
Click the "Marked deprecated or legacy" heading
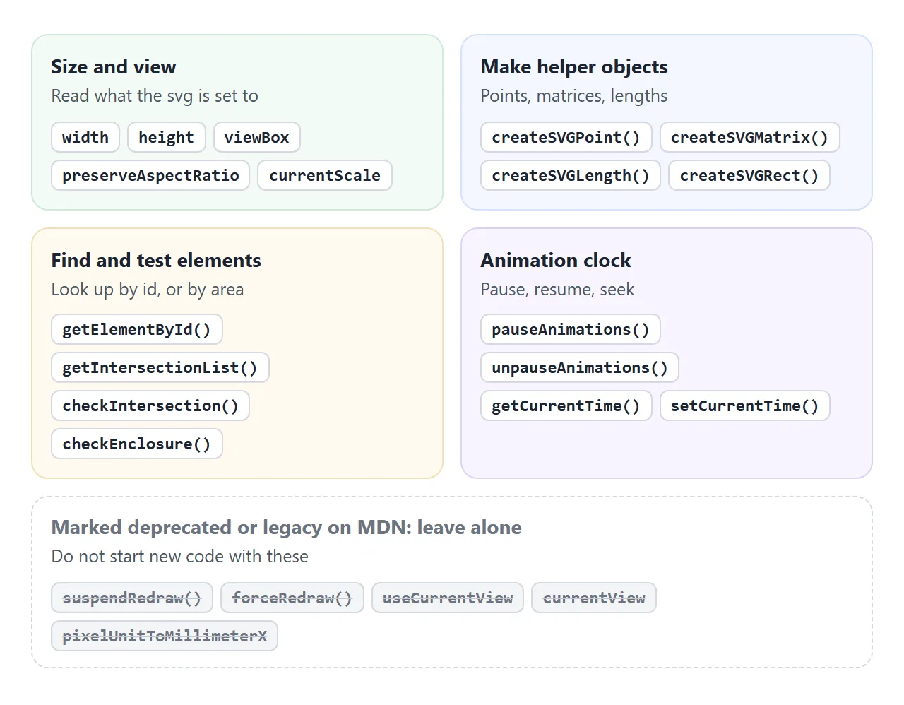click(x=287, y=527)
